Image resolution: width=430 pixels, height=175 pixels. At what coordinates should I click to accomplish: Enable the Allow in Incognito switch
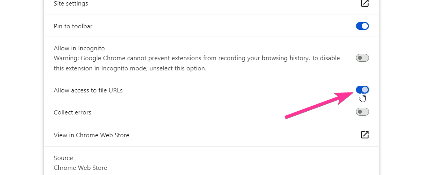pos(362,58)
